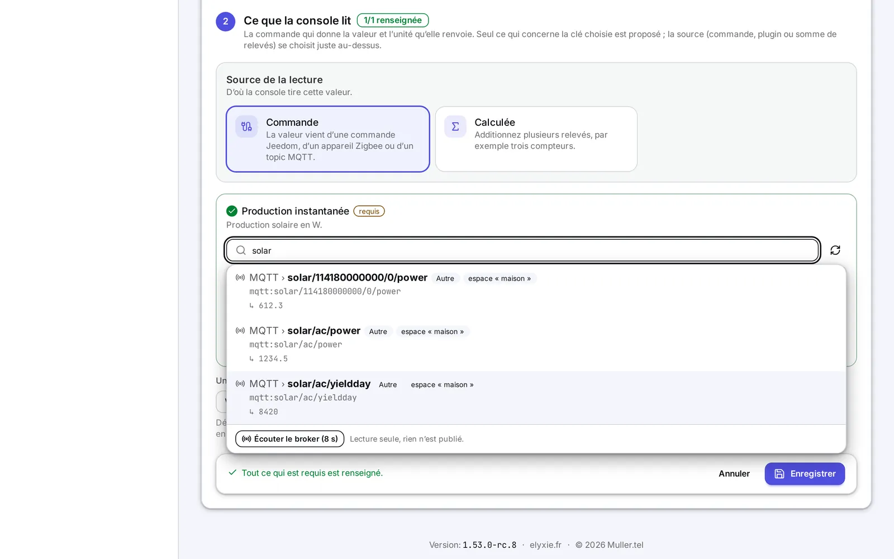Click the broadcast icon of the solar/114180000000/0/power row
Screen dimensions: 894x559
[240, 278]
